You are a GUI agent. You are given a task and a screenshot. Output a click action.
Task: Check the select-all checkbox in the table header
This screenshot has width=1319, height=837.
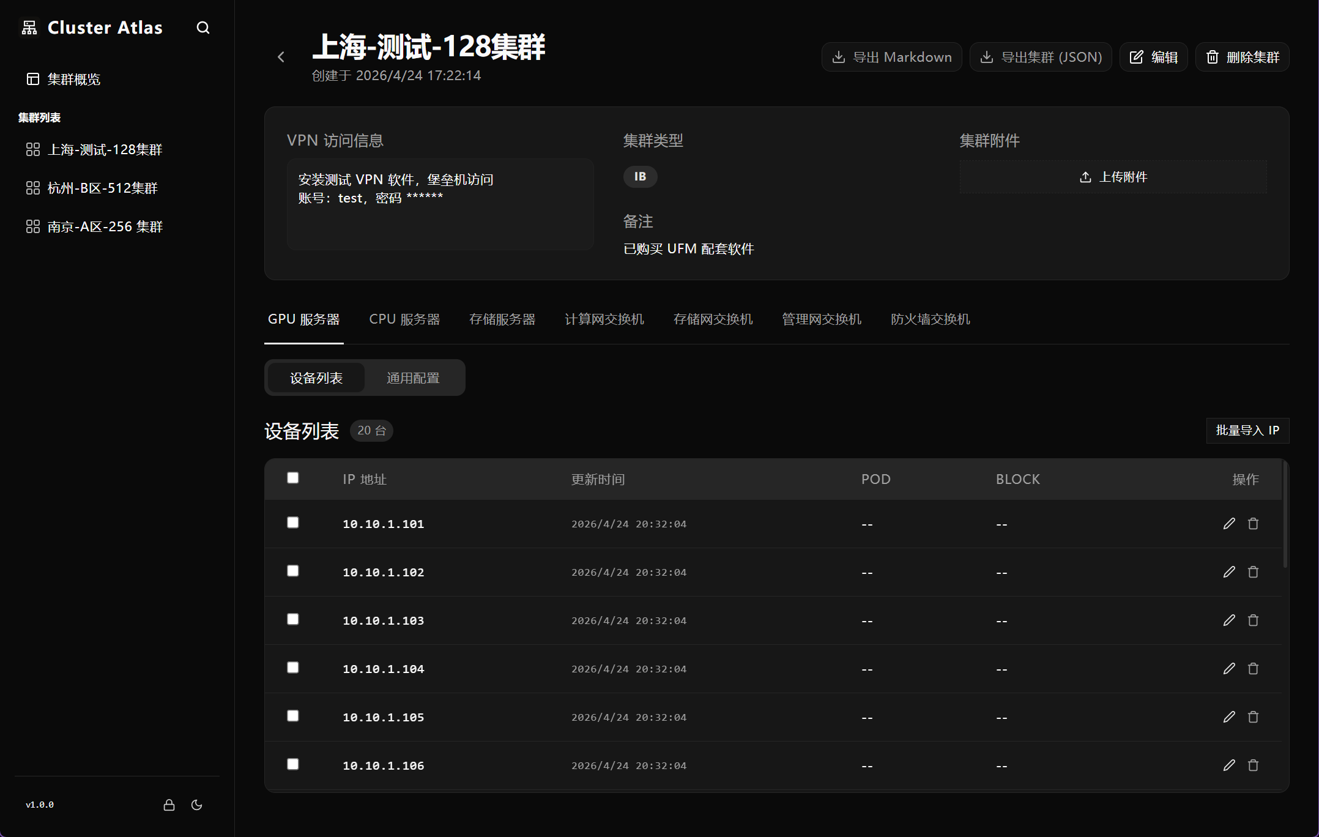[292, 478]
